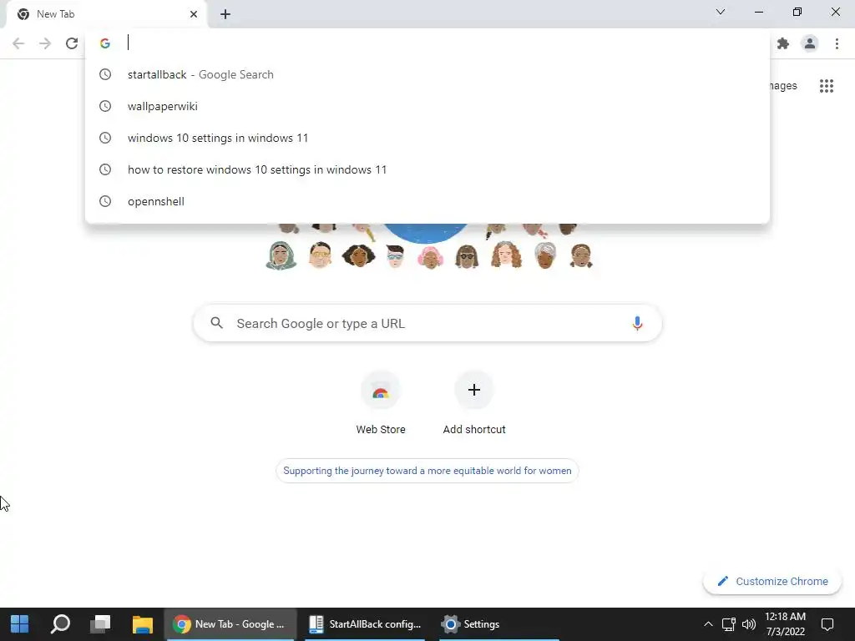Close the Chrome window
Screen dimensions: 855x641
click(835, 12)
